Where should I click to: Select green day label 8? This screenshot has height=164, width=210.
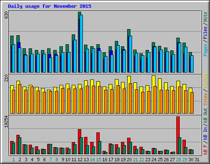click(x=57, y=159)
